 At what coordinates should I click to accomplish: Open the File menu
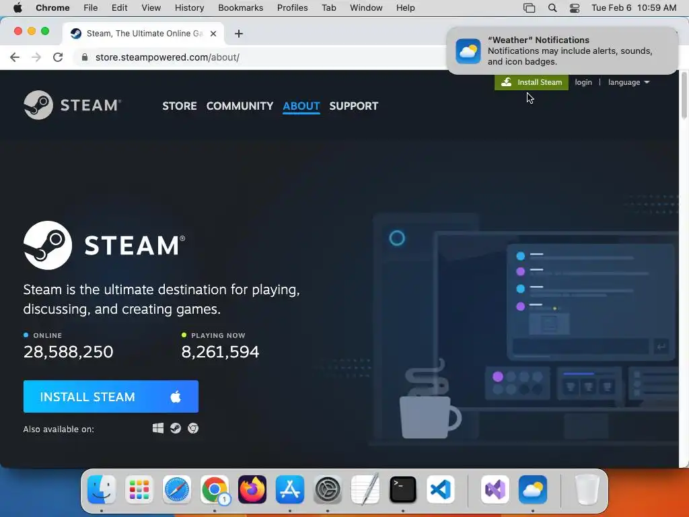pyautogui.click(x=91, y=7)
